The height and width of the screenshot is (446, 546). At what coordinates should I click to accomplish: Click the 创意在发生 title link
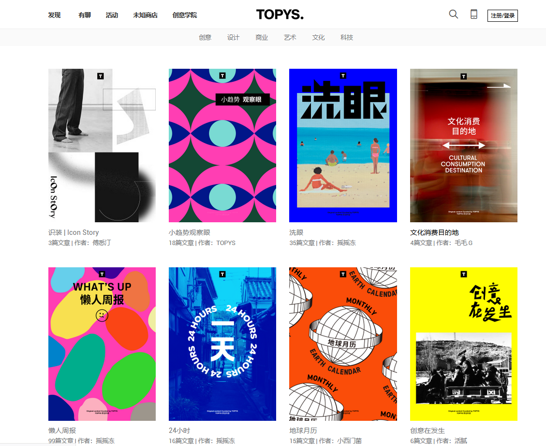[x=427, y=431]
